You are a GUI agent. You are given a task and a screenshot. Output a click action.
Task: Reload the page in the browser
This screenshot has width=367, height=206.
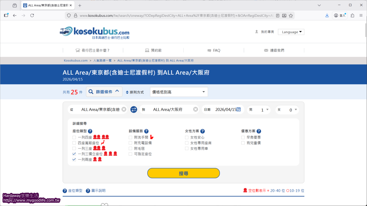click(x=32, y=16)
